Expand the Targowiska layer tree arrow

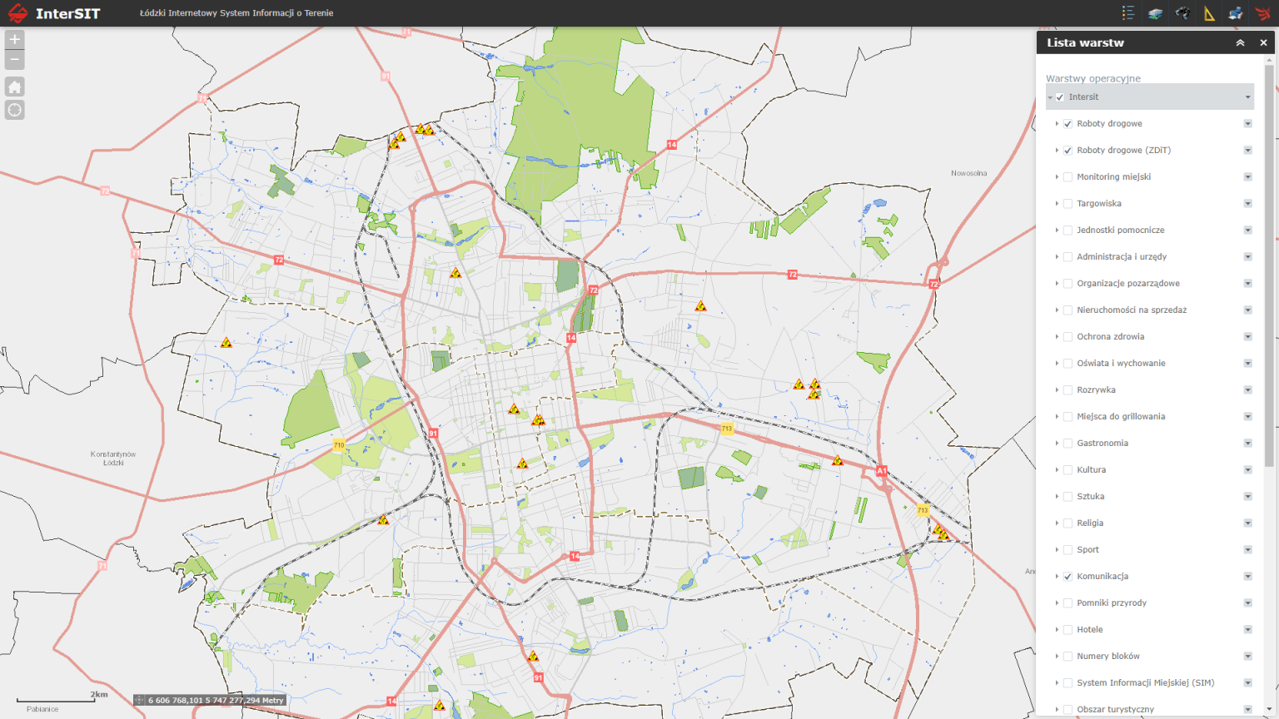coord(1057,204)
